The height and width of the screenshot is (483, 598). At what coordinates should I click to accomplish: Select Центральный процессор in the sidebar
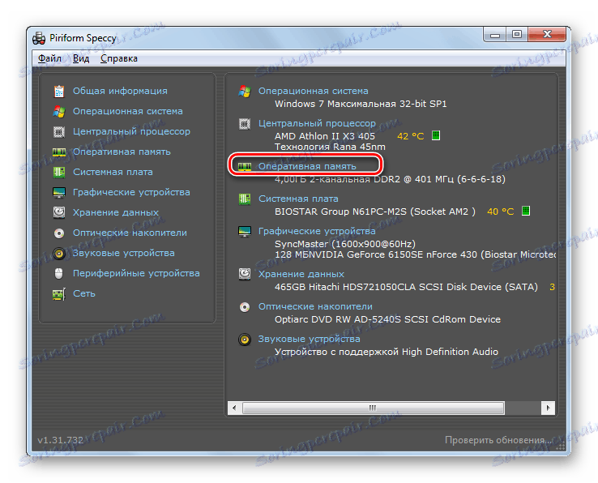point(131,131)
